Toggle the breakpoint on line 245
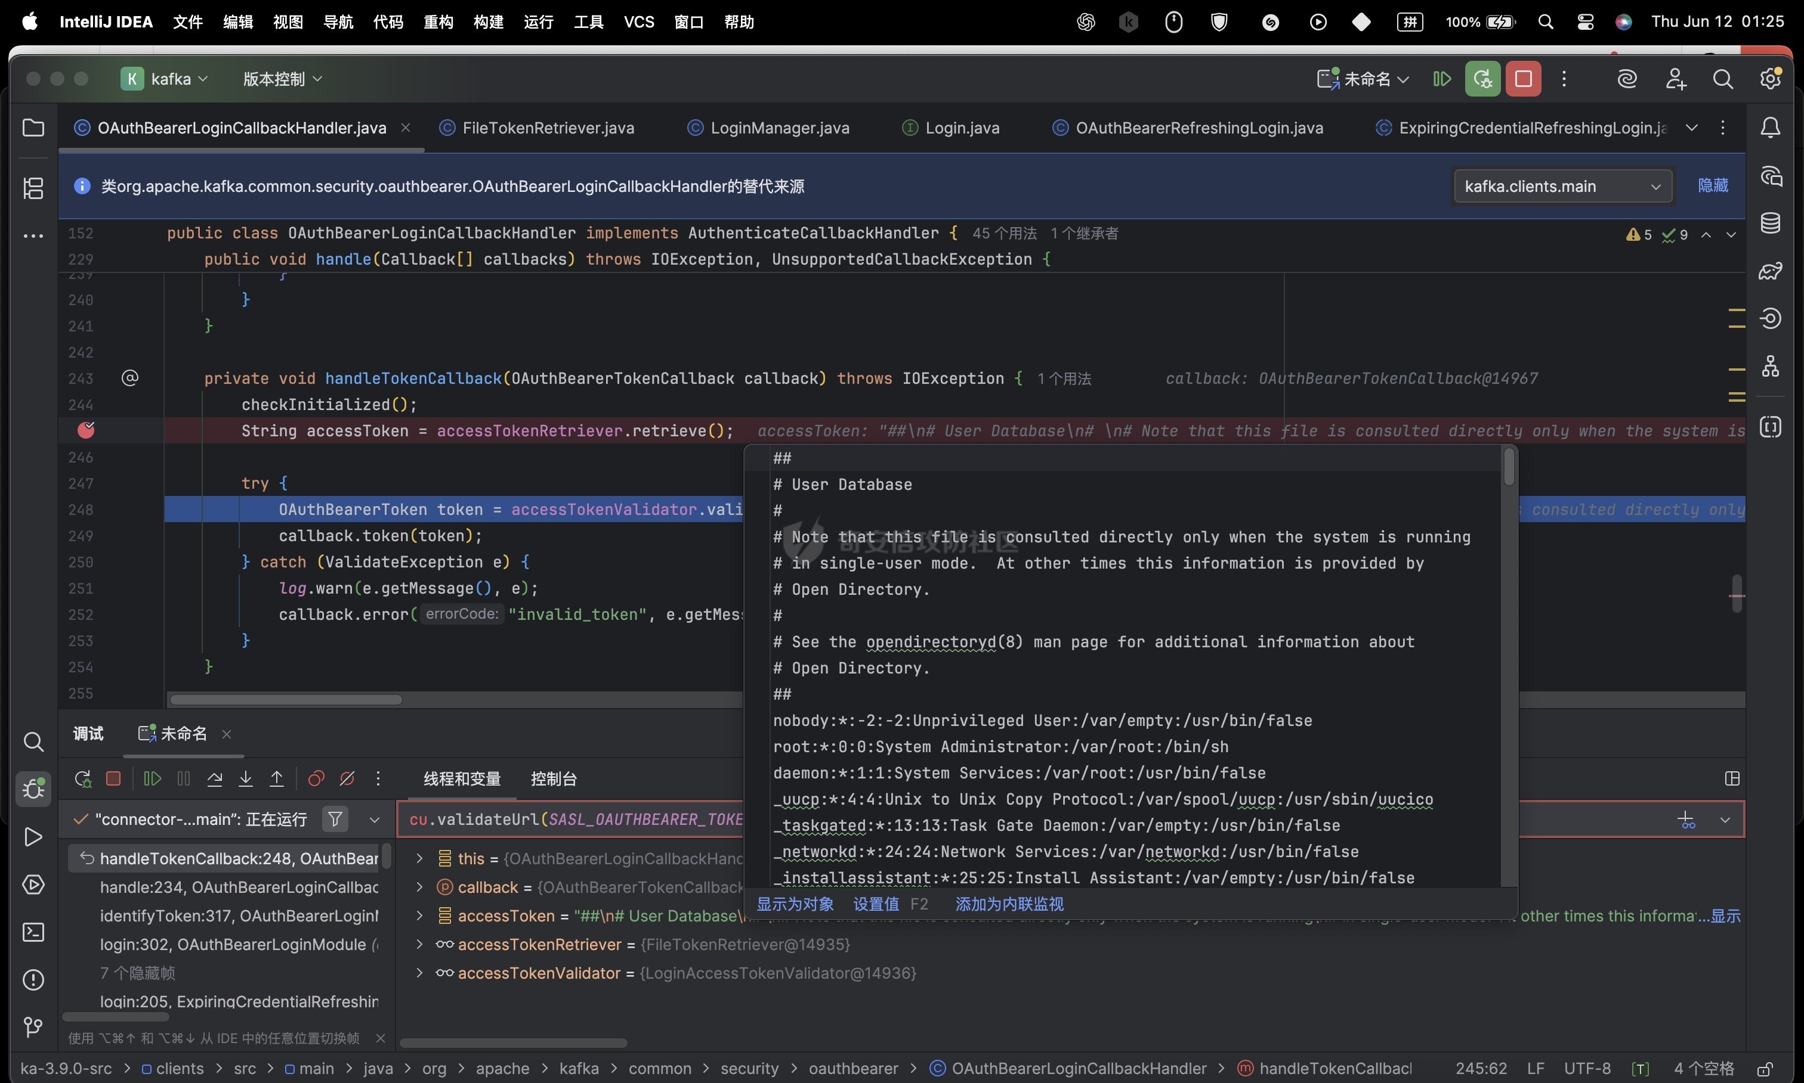Viewport: 1804px width, 1083px height. [86, 430]
